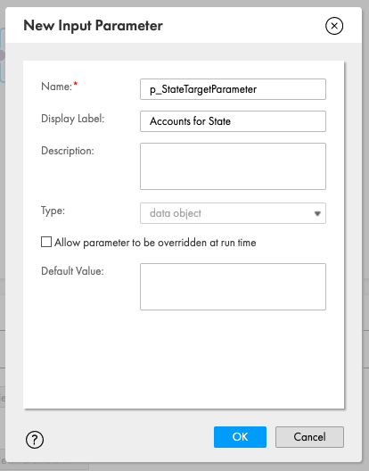
Task: Click the New Input Parameter title
Action: [93, 26]
